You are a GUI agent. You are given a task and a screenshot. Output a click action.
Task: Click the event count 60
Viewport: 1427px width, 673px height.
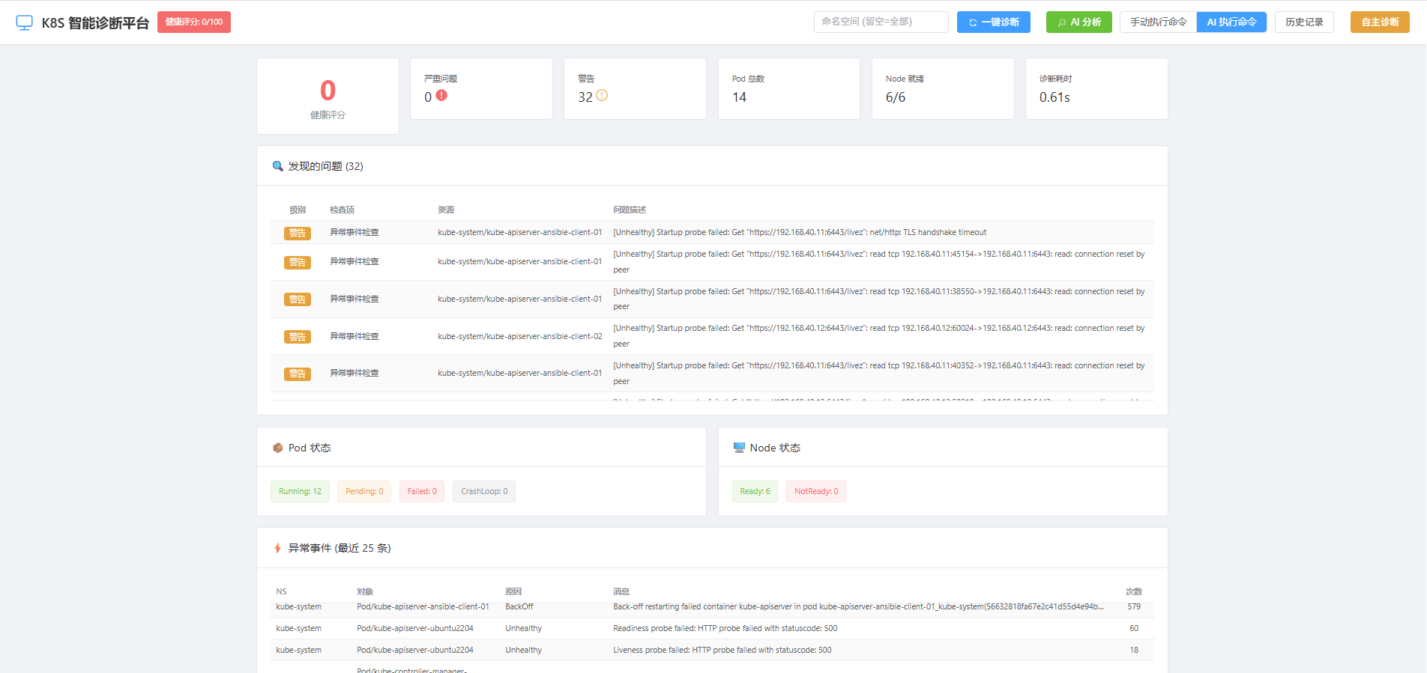[1134, 629]
